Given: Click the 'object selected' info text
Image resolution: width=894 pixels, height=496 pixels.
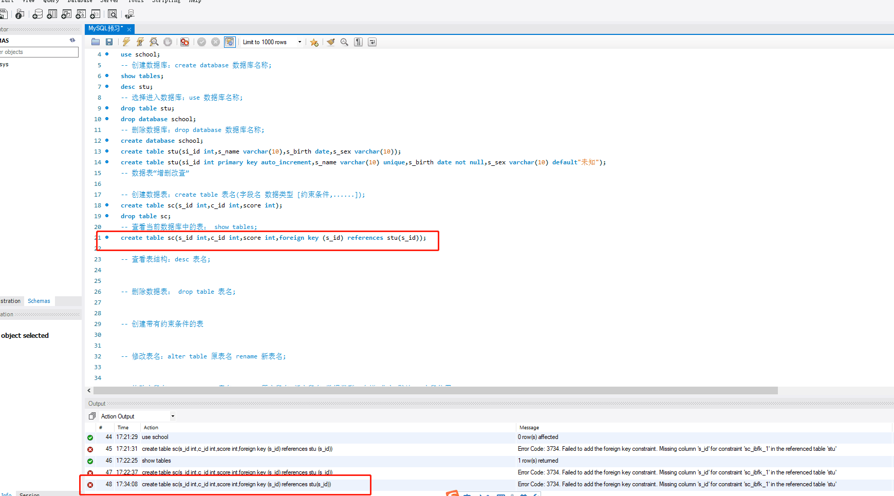Looking at the screenshot, I should coord(25,335).
